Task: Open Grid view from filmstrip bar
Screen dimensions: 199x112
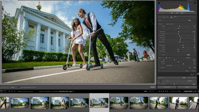Action: tap(9, 91)
